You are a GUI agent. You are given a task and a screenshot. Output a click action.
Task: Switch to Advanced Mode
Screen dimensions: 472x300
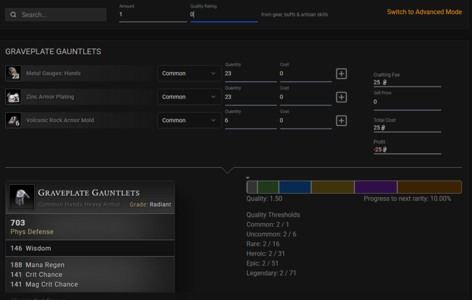pyautogui.click(x=424, y=12)
